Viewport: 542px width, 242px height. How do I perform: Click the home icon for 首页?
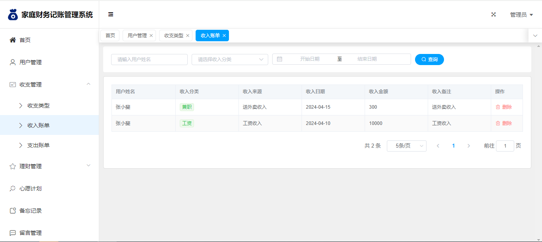click(13, 40)
